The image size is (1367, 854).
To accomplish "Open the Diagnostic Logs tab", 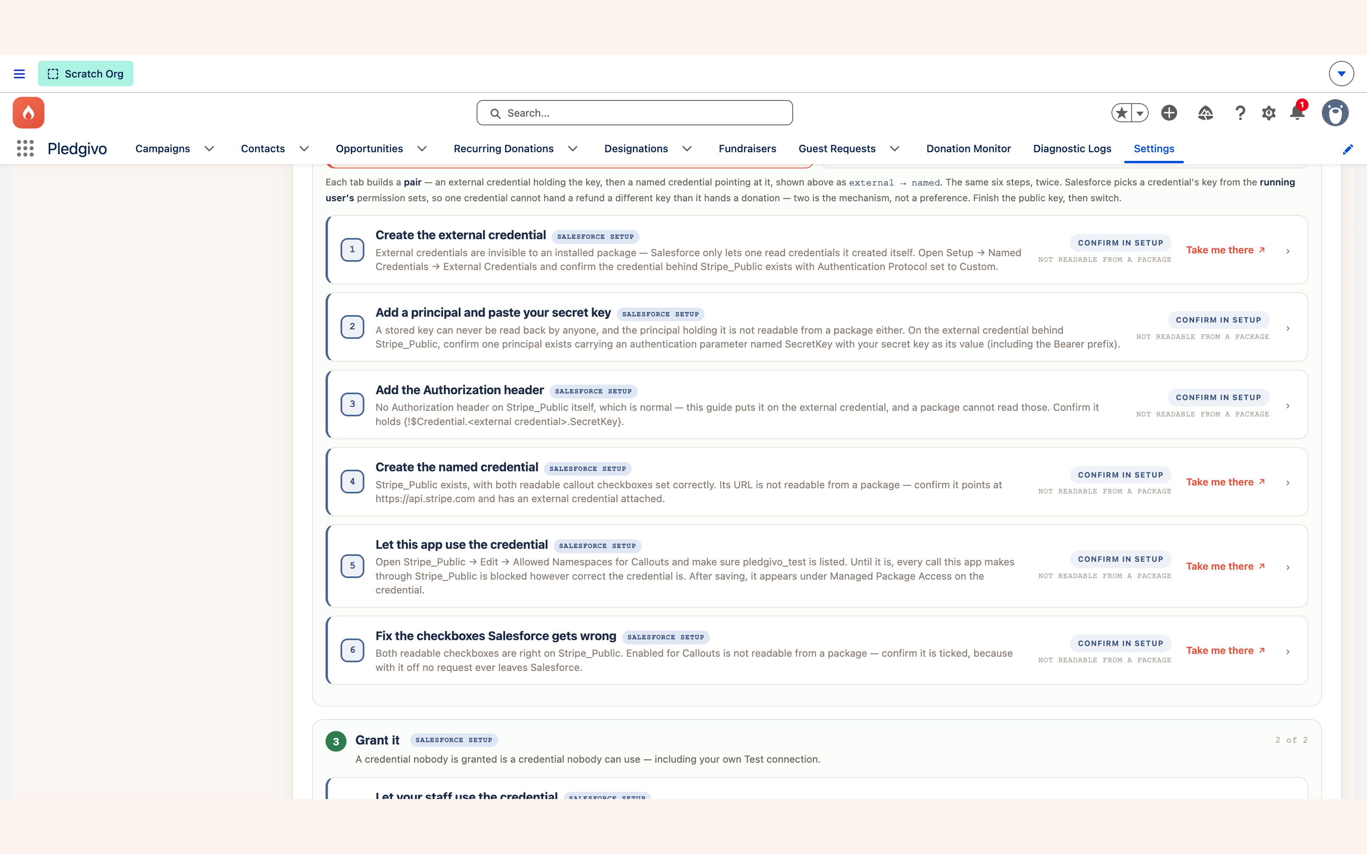I will (x=1072, y=149).
